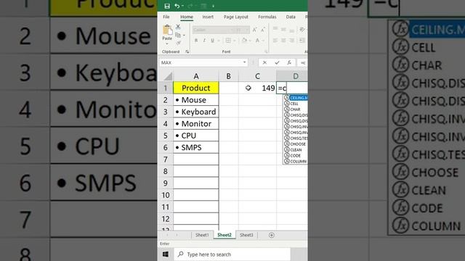Open the Borders dropdown arrow
The image size is (465, 261).
tap(234, 41)
